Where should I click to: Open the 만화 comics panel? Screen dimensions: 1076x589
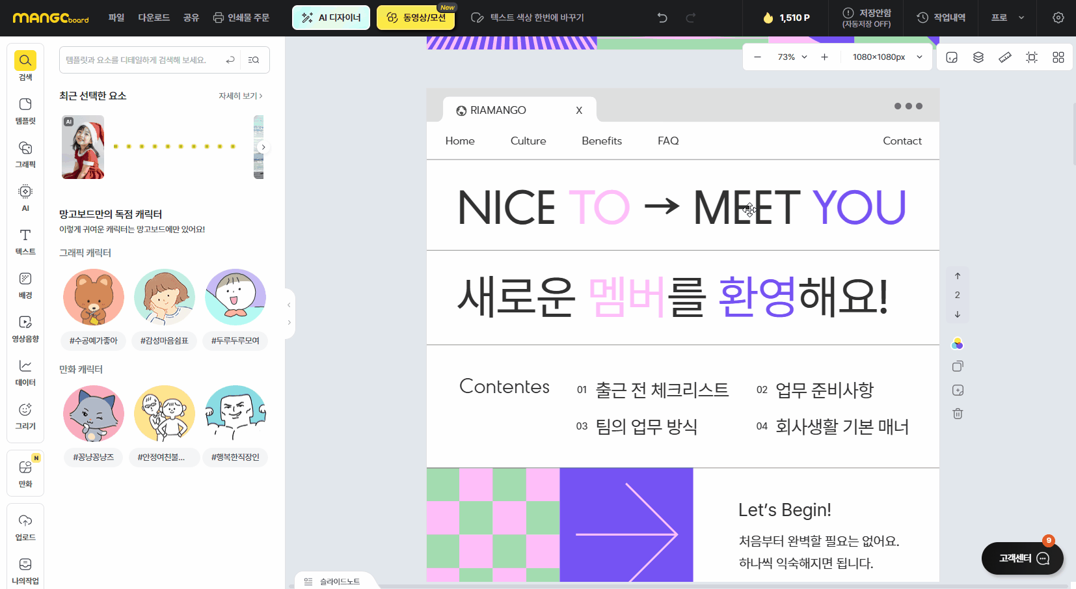(25, 474)
